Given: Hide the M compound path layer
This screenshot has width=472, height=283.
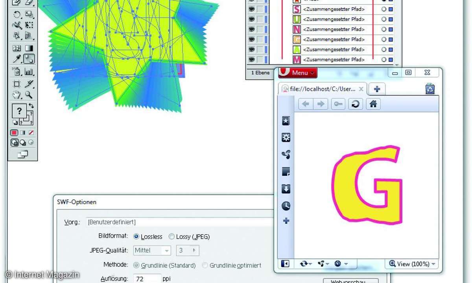Looking at the screenshot, I should (251, 60).
